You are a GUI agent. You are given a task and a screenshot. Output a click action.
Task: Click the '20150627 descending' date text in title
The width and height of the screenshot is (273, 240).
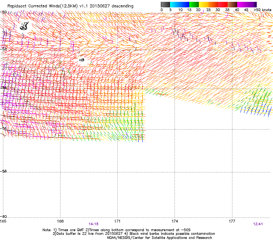click(x=112, y=6)
